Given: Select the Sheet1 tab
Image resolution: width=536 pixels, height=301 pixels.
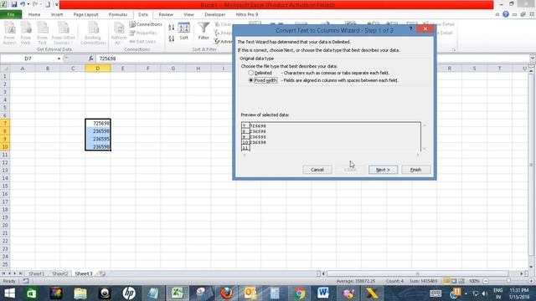Looking at the screenshot, I should 36,273.
